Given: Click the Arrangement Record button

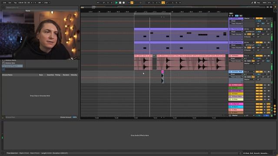Looking at the screenshot, I should [x=124, y=3].
